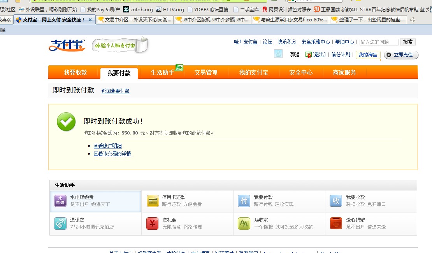
Task: Open the 交易管理 navigation tab
Action: point(206,73)
